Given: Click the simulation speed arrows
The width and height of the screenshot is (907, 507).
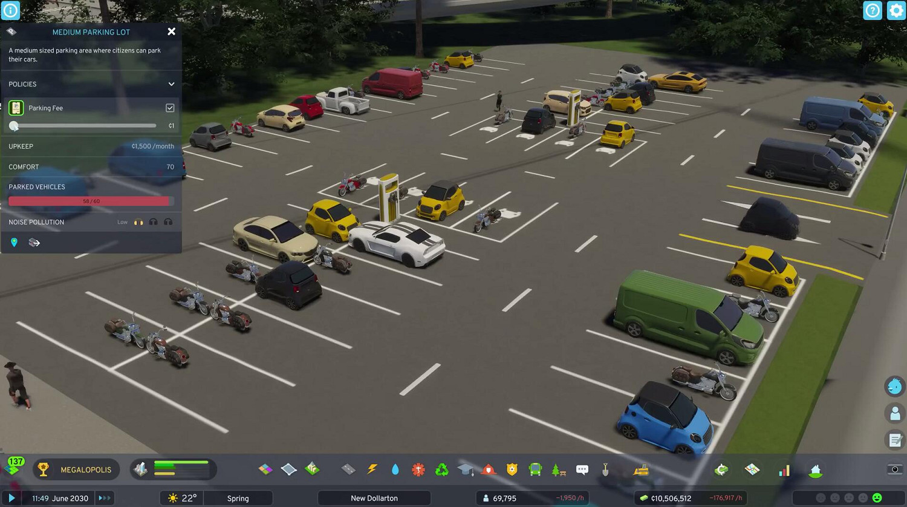Looking at the screenshot, I should tap(105, 498).
